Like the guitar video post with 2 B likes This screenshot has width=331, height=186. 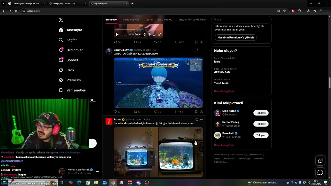pos(158,42)
